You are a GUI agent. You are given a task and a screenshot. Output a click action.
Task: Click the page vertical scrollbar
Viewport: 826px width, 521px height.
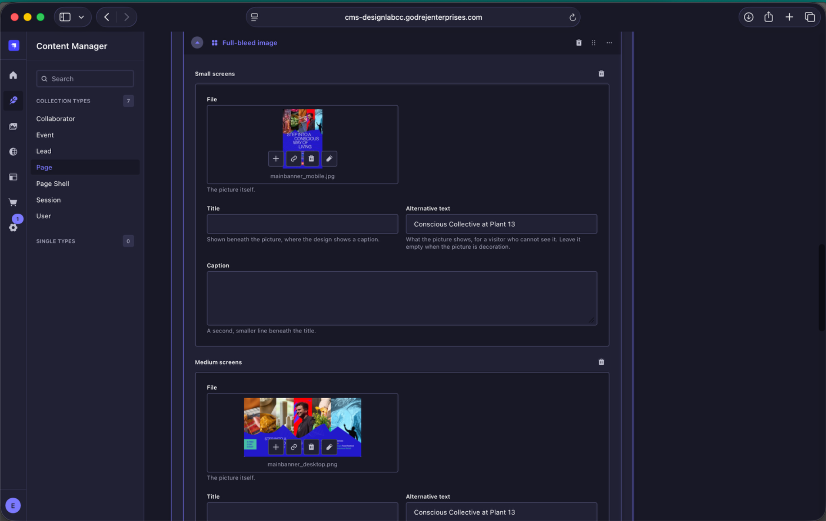822,287
